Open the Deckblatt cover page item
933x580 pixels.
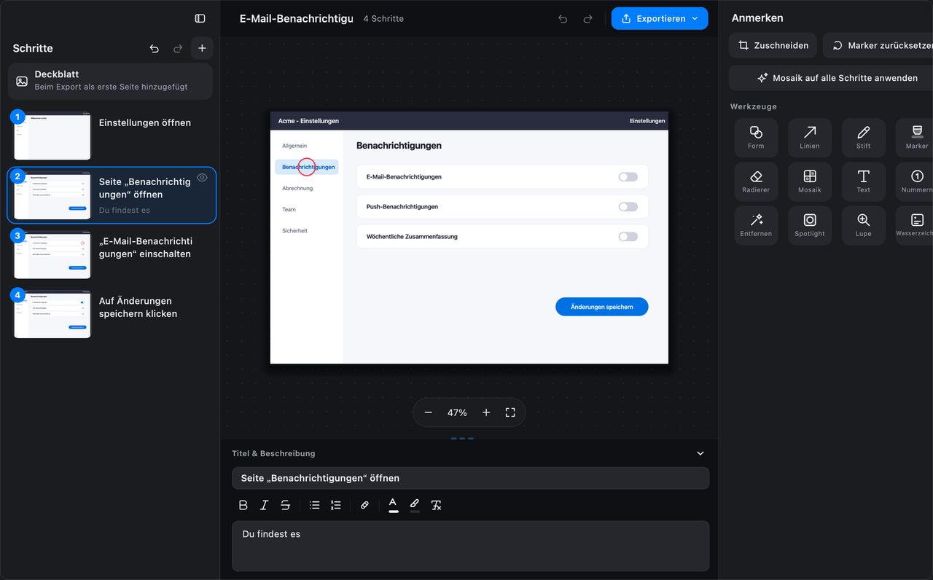pos(110,81)
